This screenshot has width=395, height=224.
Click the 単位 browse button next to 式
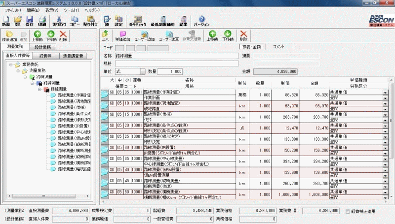(143, 72)
